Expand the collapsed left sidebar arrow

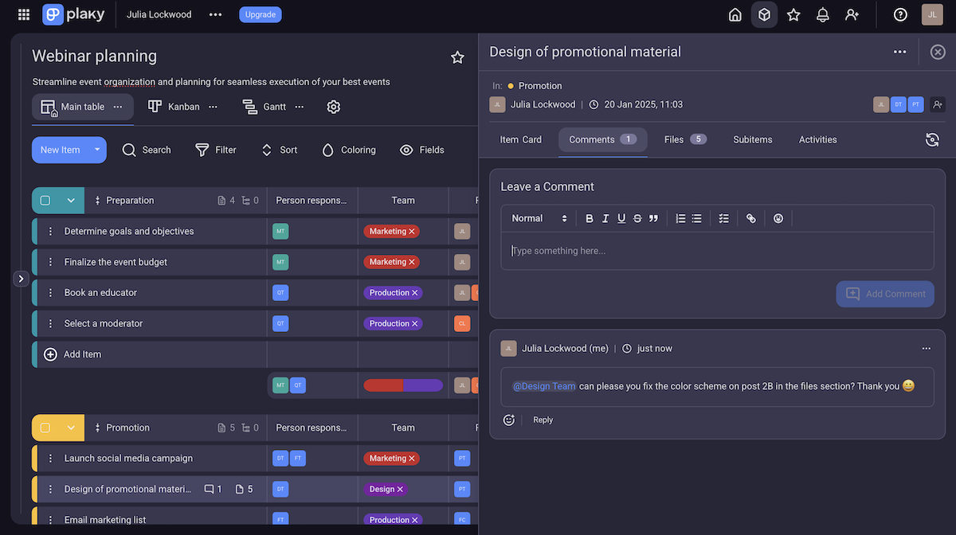[21, 279]
